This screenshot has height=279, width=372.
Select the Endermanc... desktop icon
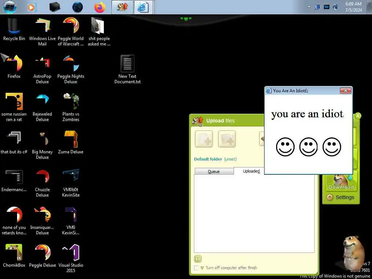tap(14, 180)
